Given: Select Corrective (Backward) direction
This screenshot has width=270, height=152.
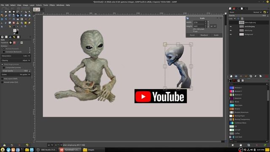Looking at the screenshot, I should 4,52.
